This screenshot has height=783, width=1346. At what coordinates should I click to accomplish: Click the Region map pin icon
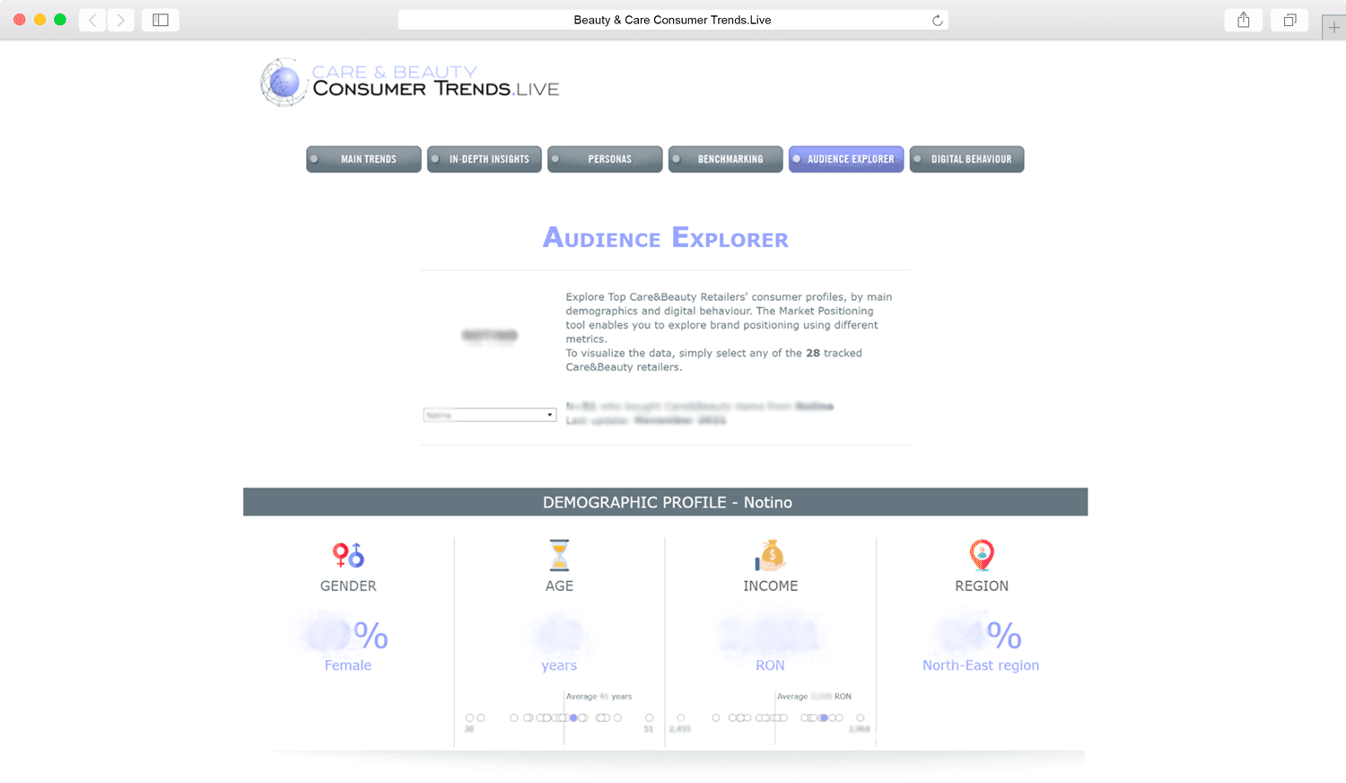point(982,555)
